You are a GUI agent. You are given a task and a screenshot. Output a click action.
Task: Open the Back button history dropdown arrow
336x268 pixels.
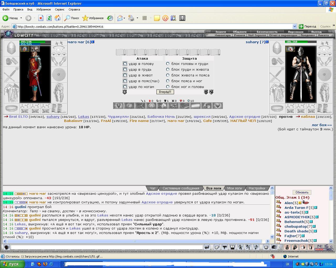(x=21, y=18)
